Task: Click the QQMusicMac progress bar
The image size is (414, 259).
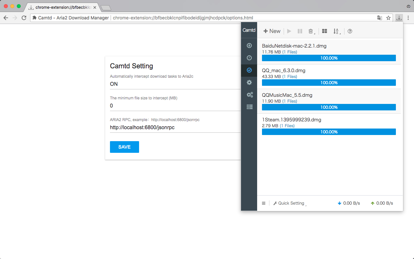Action: click(x=329, y=107)
